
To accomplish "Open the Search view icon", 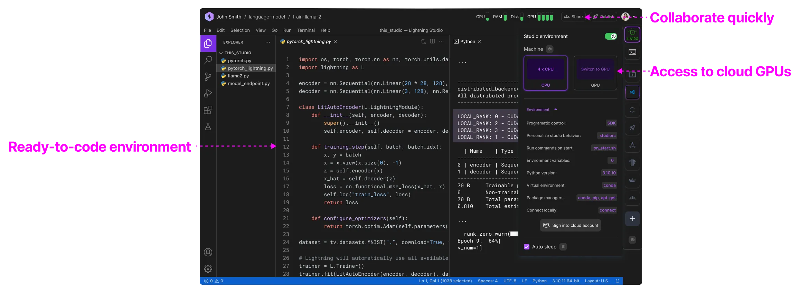I will [208, 60].
